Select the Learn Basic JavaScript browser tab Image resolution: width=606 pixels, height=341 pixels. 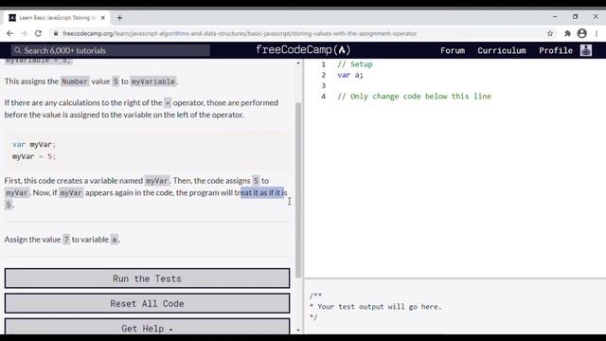57,18
